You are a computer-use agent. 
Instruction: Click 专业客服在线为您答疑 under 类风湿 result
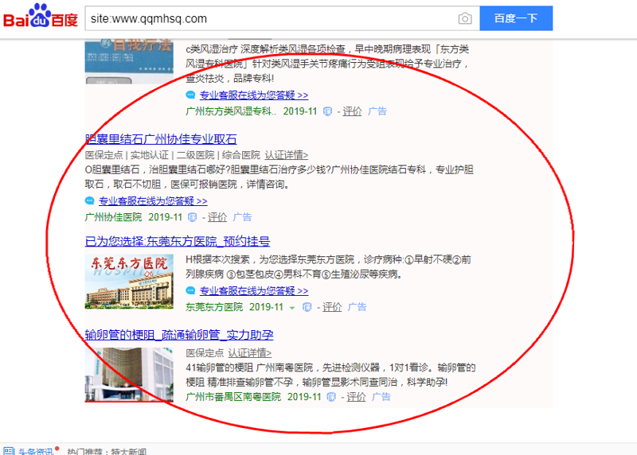[254, 95]
